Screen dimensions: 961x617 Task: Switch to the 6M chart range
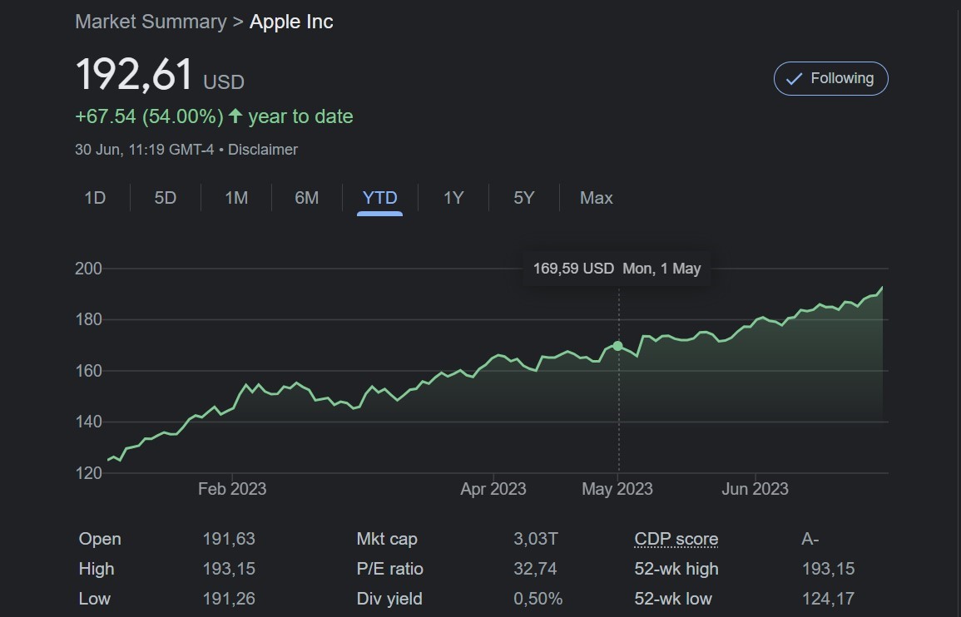[x=306, y=198]
